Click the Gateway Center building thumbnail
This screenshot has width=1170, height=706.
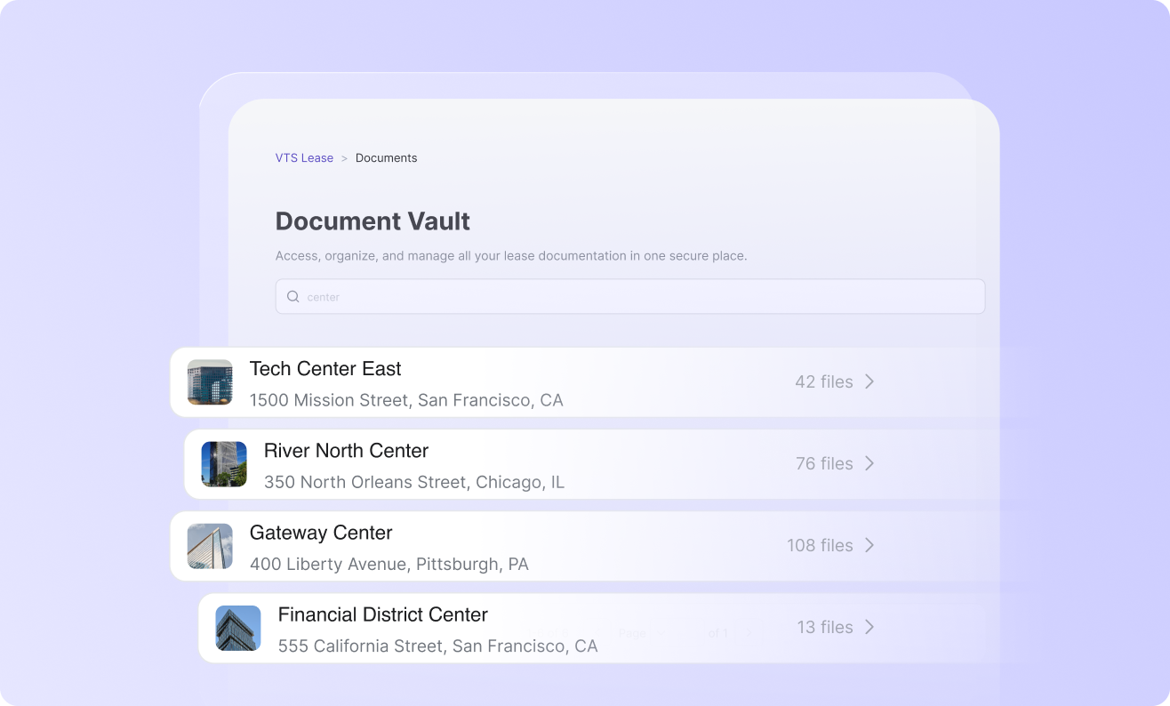[x=210, y=546]
